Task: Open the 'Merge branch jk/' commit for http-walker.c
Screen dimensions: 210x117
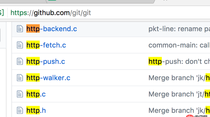Action: coord(179,78)
